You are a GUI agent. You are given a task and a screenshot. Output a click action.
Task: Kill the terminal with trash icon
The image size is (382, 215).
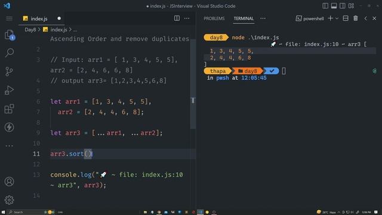pos(356,19)
